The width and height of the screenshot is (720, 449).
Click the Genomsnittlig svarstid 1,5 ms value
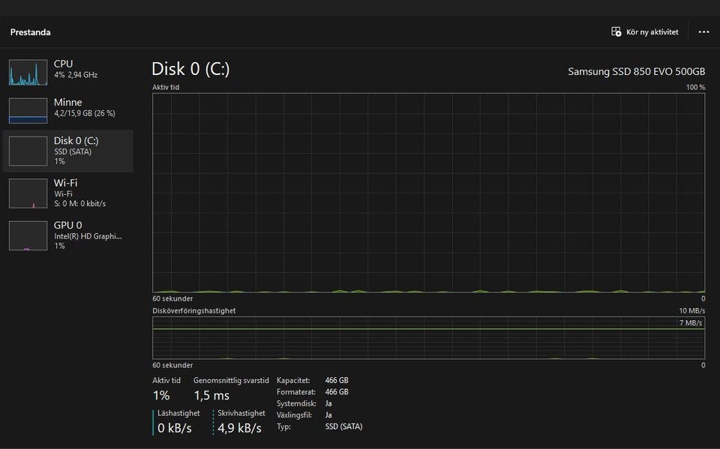211,395
